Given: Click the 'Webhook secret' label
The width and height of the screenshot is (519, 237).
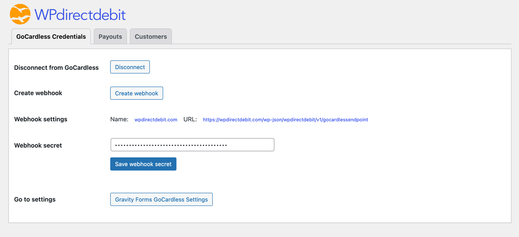Looking at the screenshot, I should (x=38, y=145).
